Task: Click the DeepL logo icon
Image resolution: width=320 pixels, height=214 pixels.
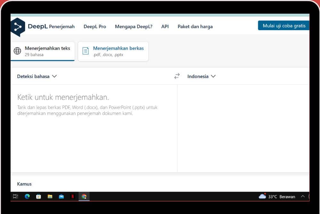Action: (x=18, y=27)
